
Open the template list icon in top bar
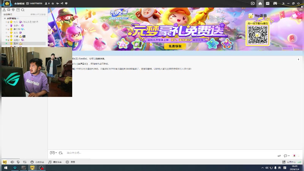[268, 3]
